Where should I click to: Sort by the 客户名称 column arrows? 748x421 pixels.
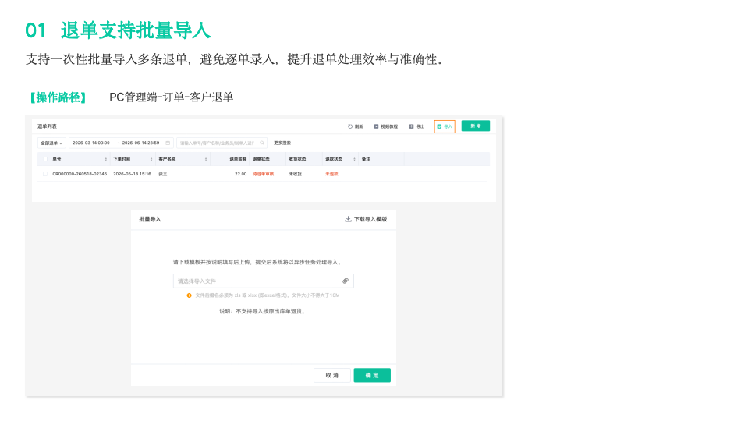click(x=206, y=159)
